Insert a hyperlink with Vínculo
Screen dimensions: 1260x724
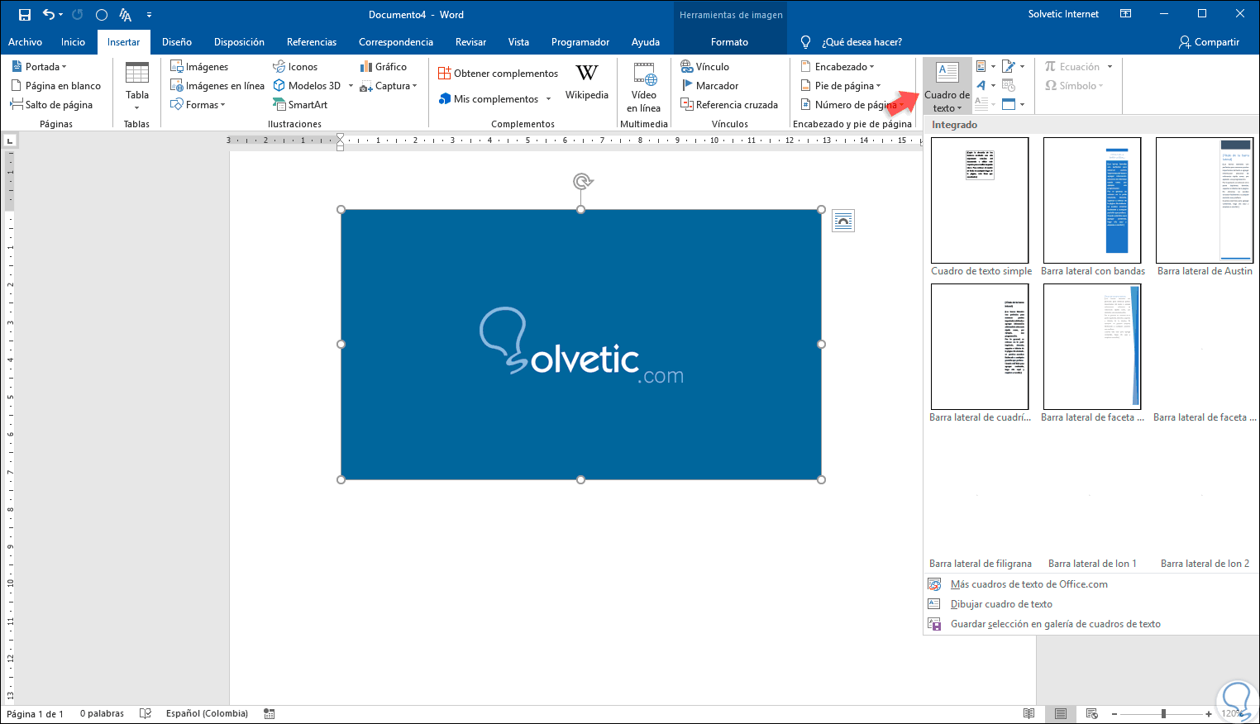point(704,67)
